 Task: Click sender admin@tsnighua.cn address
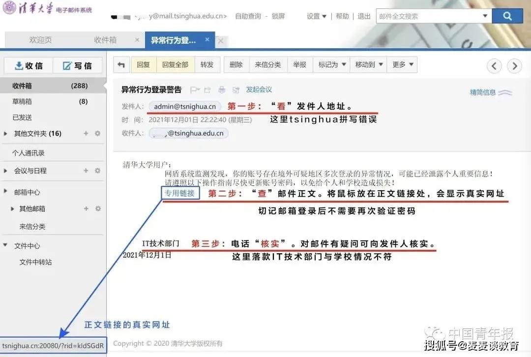(185, 106)
